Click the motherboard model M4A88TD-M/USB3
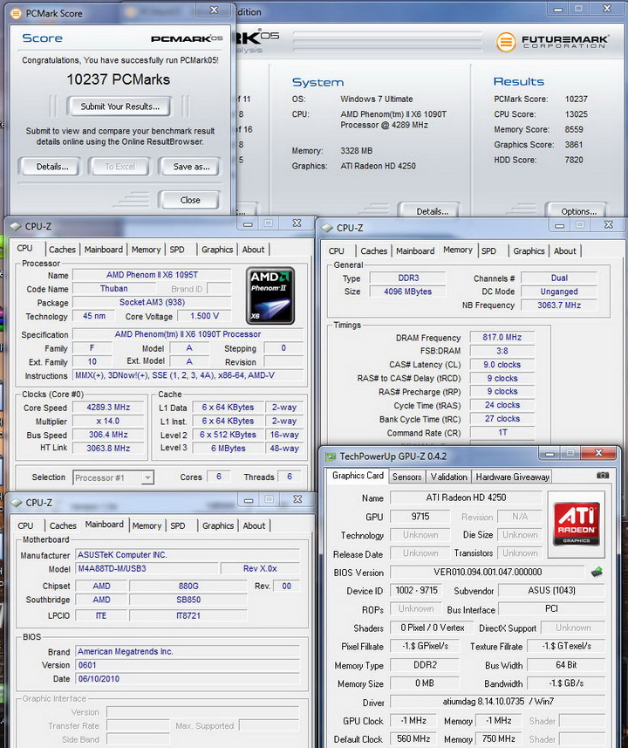 147,568
